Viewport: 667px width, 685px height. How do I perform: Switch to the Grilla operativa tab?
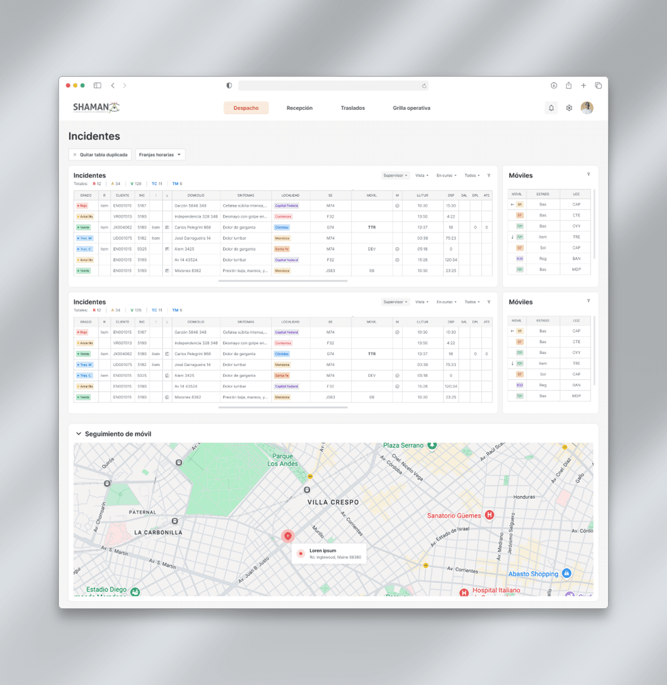click(412, 108)
